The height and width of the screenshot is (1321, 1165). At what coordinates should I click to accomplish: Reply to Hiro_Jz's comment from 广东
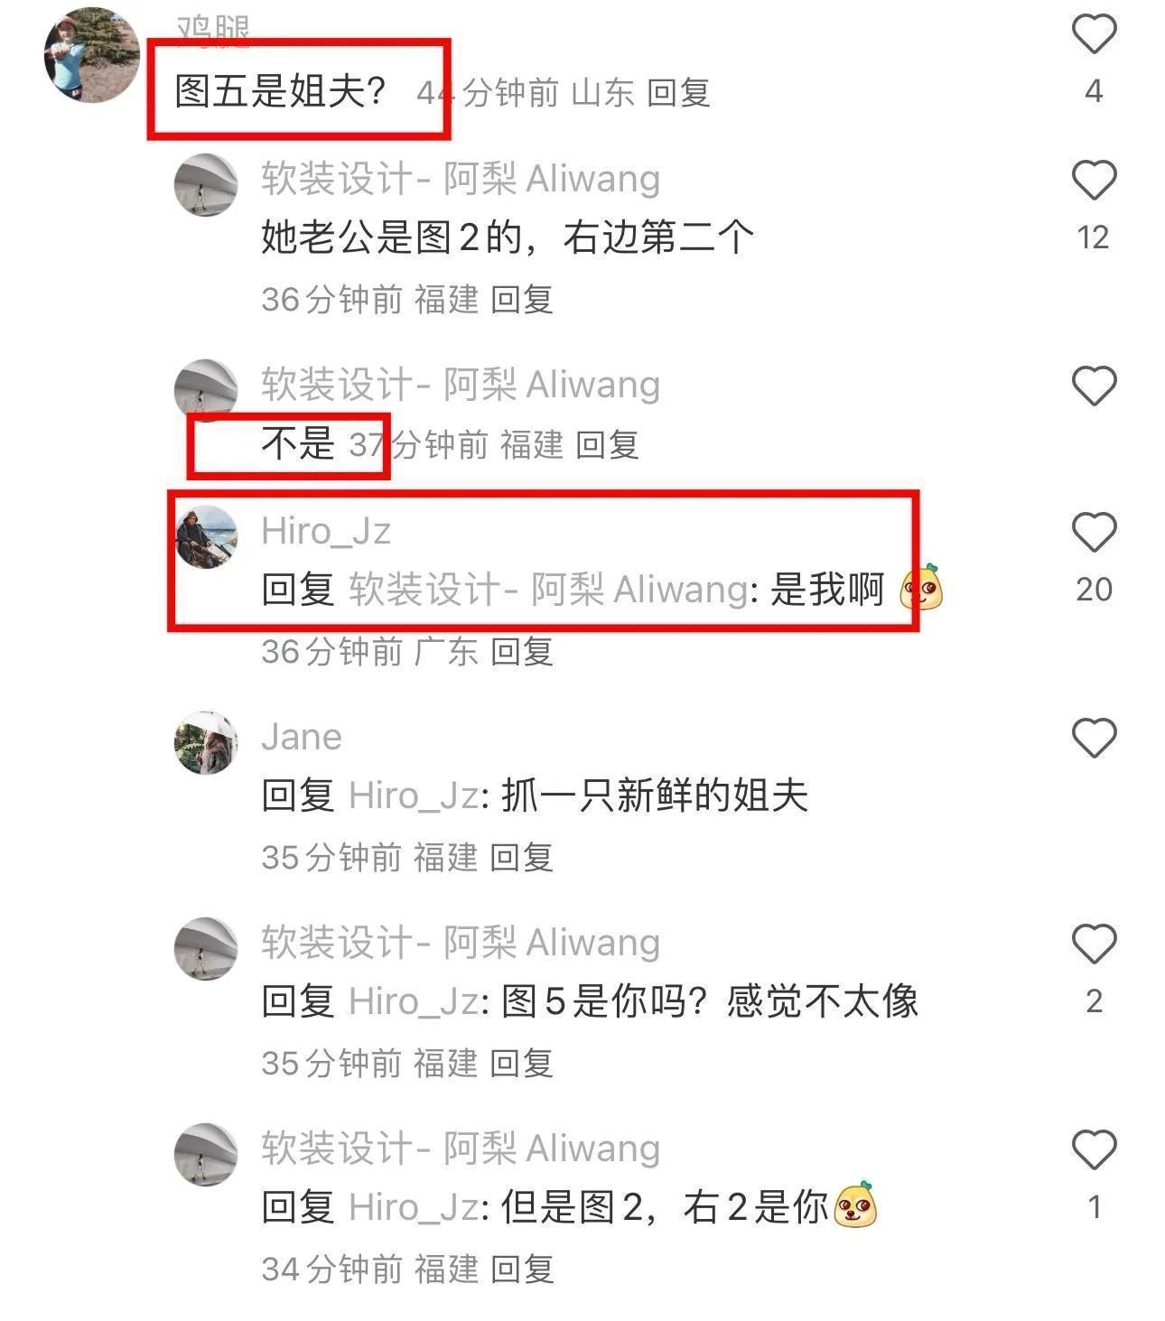coord(521,651)
